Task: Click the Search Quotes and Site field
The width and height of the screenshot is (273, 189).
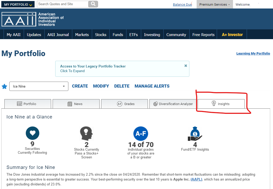Action: point(63,4)
